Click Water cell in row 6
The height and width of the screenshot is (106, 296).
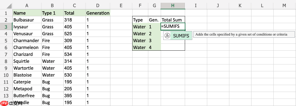(140, 47)
